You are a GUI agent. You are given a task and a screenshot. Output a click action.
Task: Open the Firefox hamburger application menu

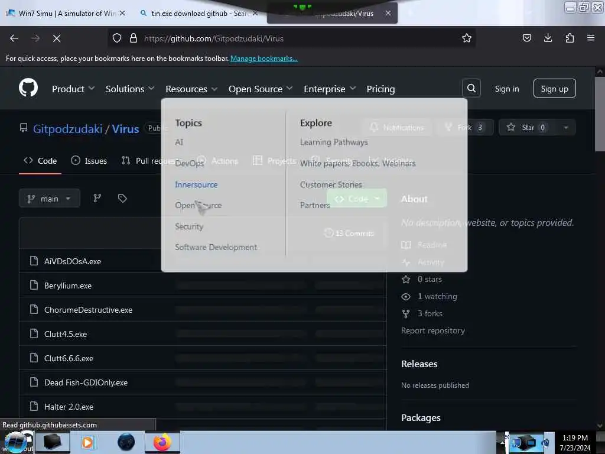pos(590,38)
